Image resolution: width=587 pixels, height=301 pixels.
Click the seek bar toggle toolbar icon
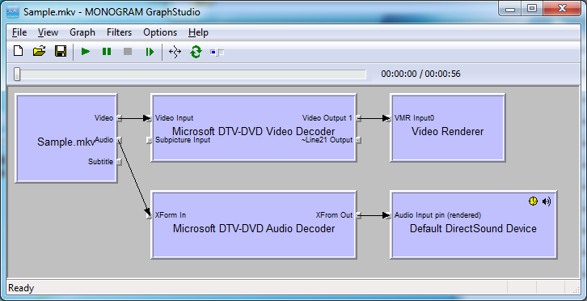[x=217, y=52]
